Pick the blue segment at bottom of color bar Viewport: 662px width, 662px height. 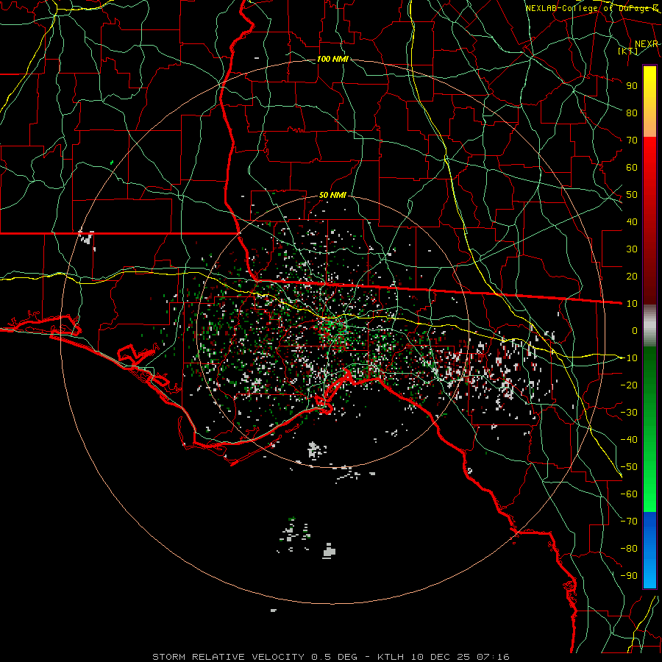[x=649, y=550]
